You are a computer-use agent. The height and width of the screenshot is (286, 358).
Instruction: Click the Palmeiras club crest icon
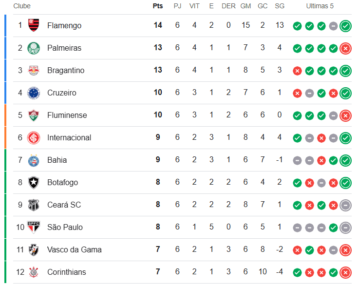point(33,48)
